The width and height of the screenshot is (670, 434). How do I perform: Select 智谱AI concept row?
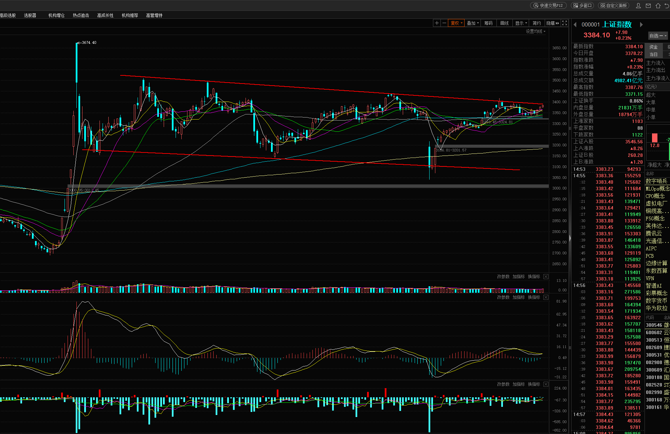[657, 286]
